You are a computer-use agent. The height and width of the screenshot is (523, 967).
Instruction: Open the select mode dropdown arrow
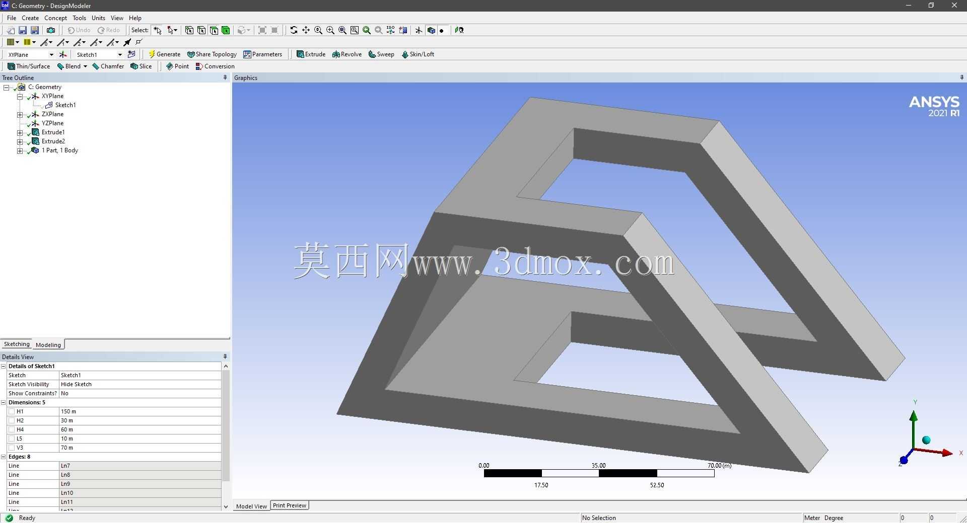(175, 30)
